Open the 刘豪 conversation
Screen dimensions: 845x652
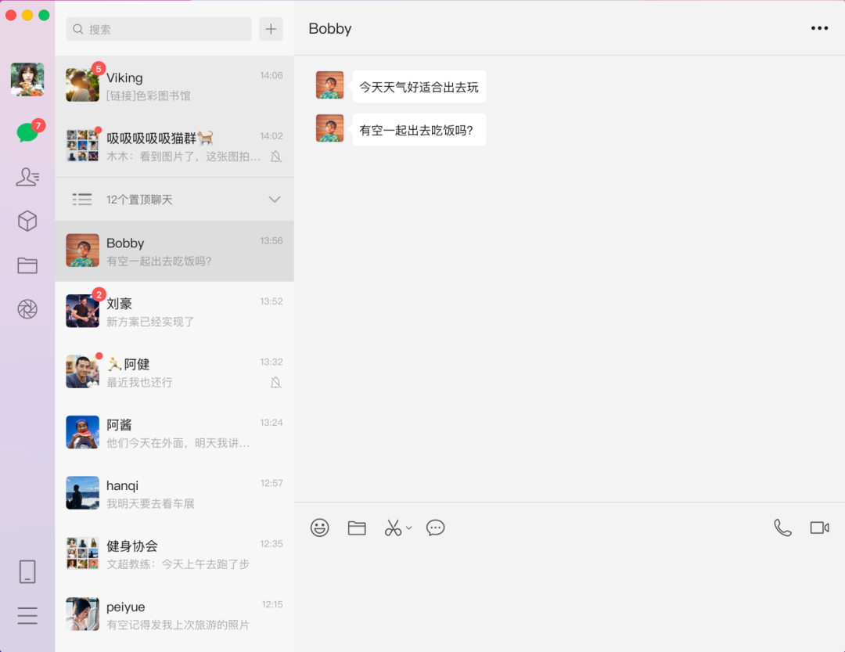coord(174,312)
